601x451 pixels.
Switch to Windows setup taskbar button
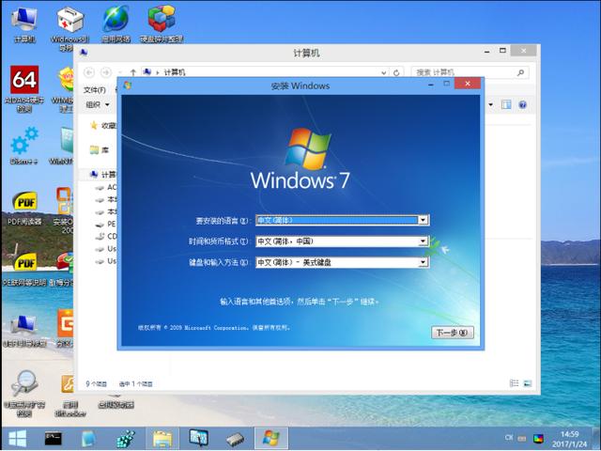click(x=271, y=439)
